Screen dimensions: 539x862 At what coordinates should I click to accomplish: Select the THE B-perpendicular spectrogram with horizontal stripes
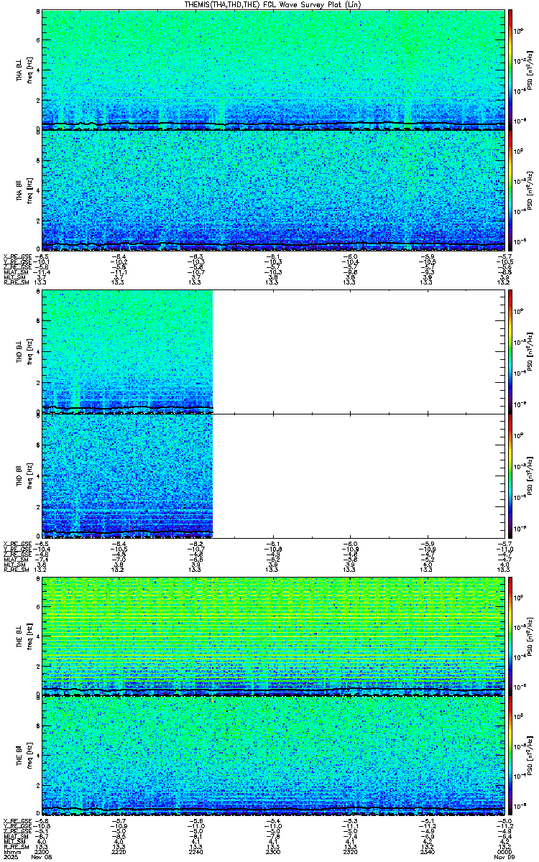click(272, 636)
